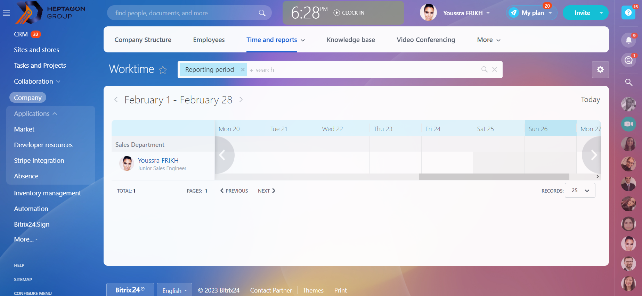Viewport: 642px width, 296px height.
Task: Start the workday with Clock In
Action: 349,13
